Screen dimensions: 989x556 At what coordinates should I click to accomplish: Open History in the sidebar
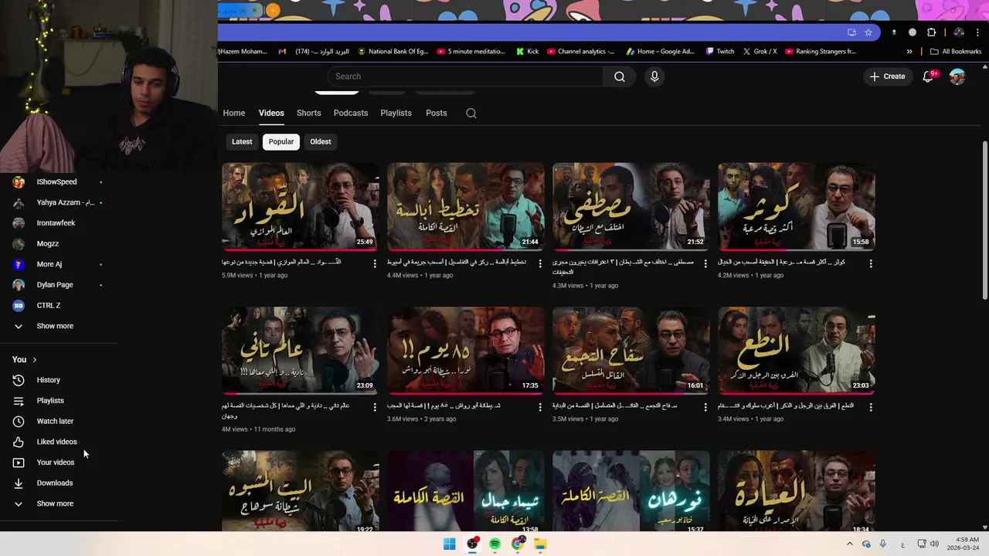tap(48, 380)
